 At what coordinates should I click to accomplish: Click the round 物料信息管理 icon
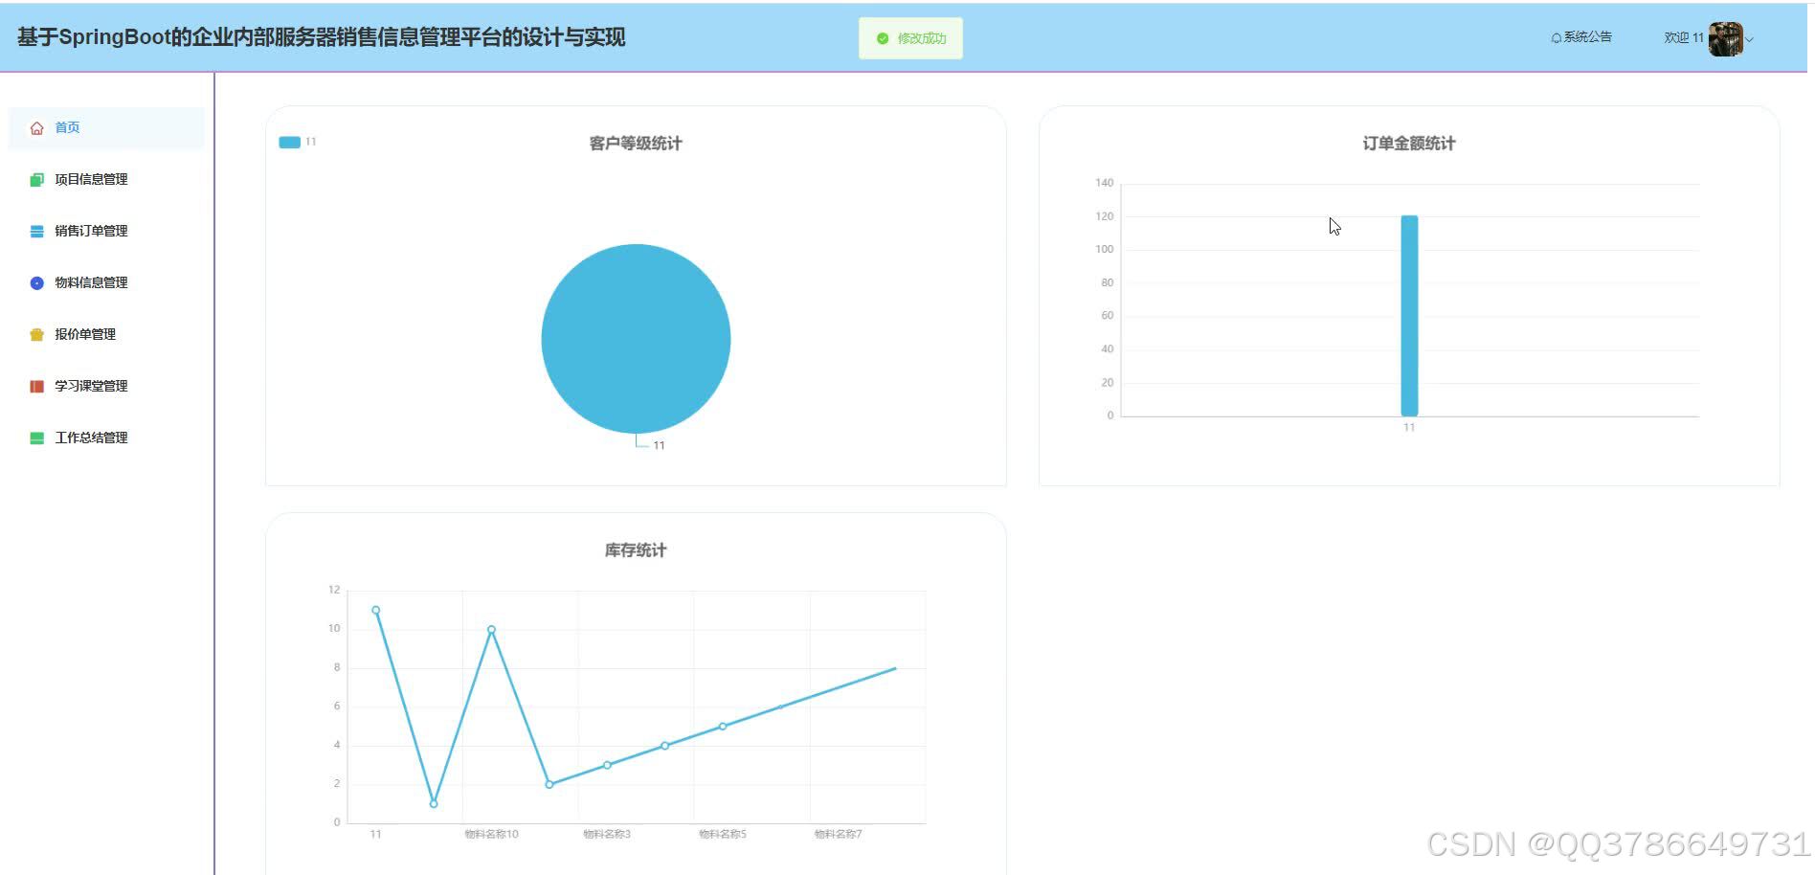click(36, 283)
